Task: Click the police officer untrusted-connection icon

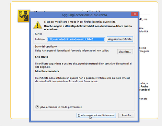Action: point(24,16)
